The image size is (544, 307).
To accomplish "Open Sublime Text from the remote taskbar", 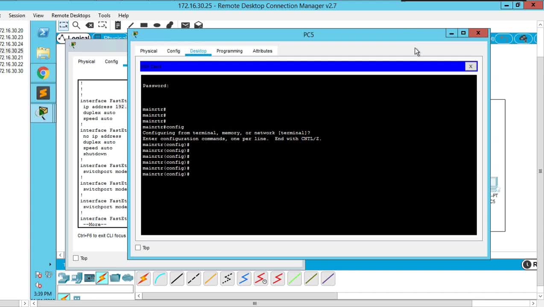I will [x=43, y=93].
